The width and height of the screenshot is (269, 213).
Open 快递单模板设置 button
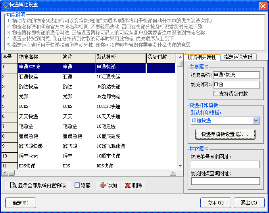point(225,134)
